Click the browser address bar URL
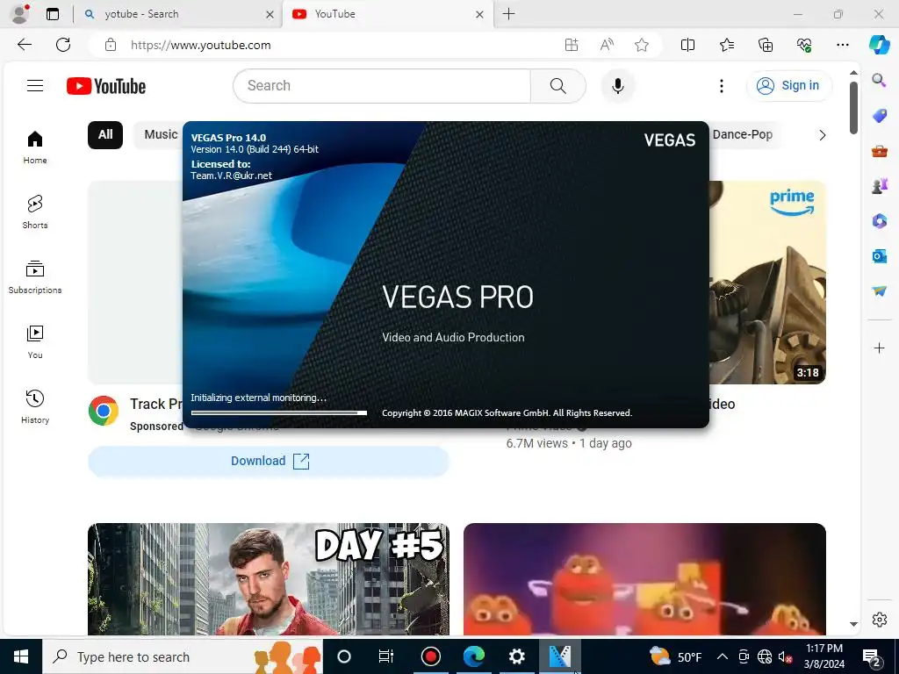Image resolution: width=899 pixels, height=674 pixels. 201,45
